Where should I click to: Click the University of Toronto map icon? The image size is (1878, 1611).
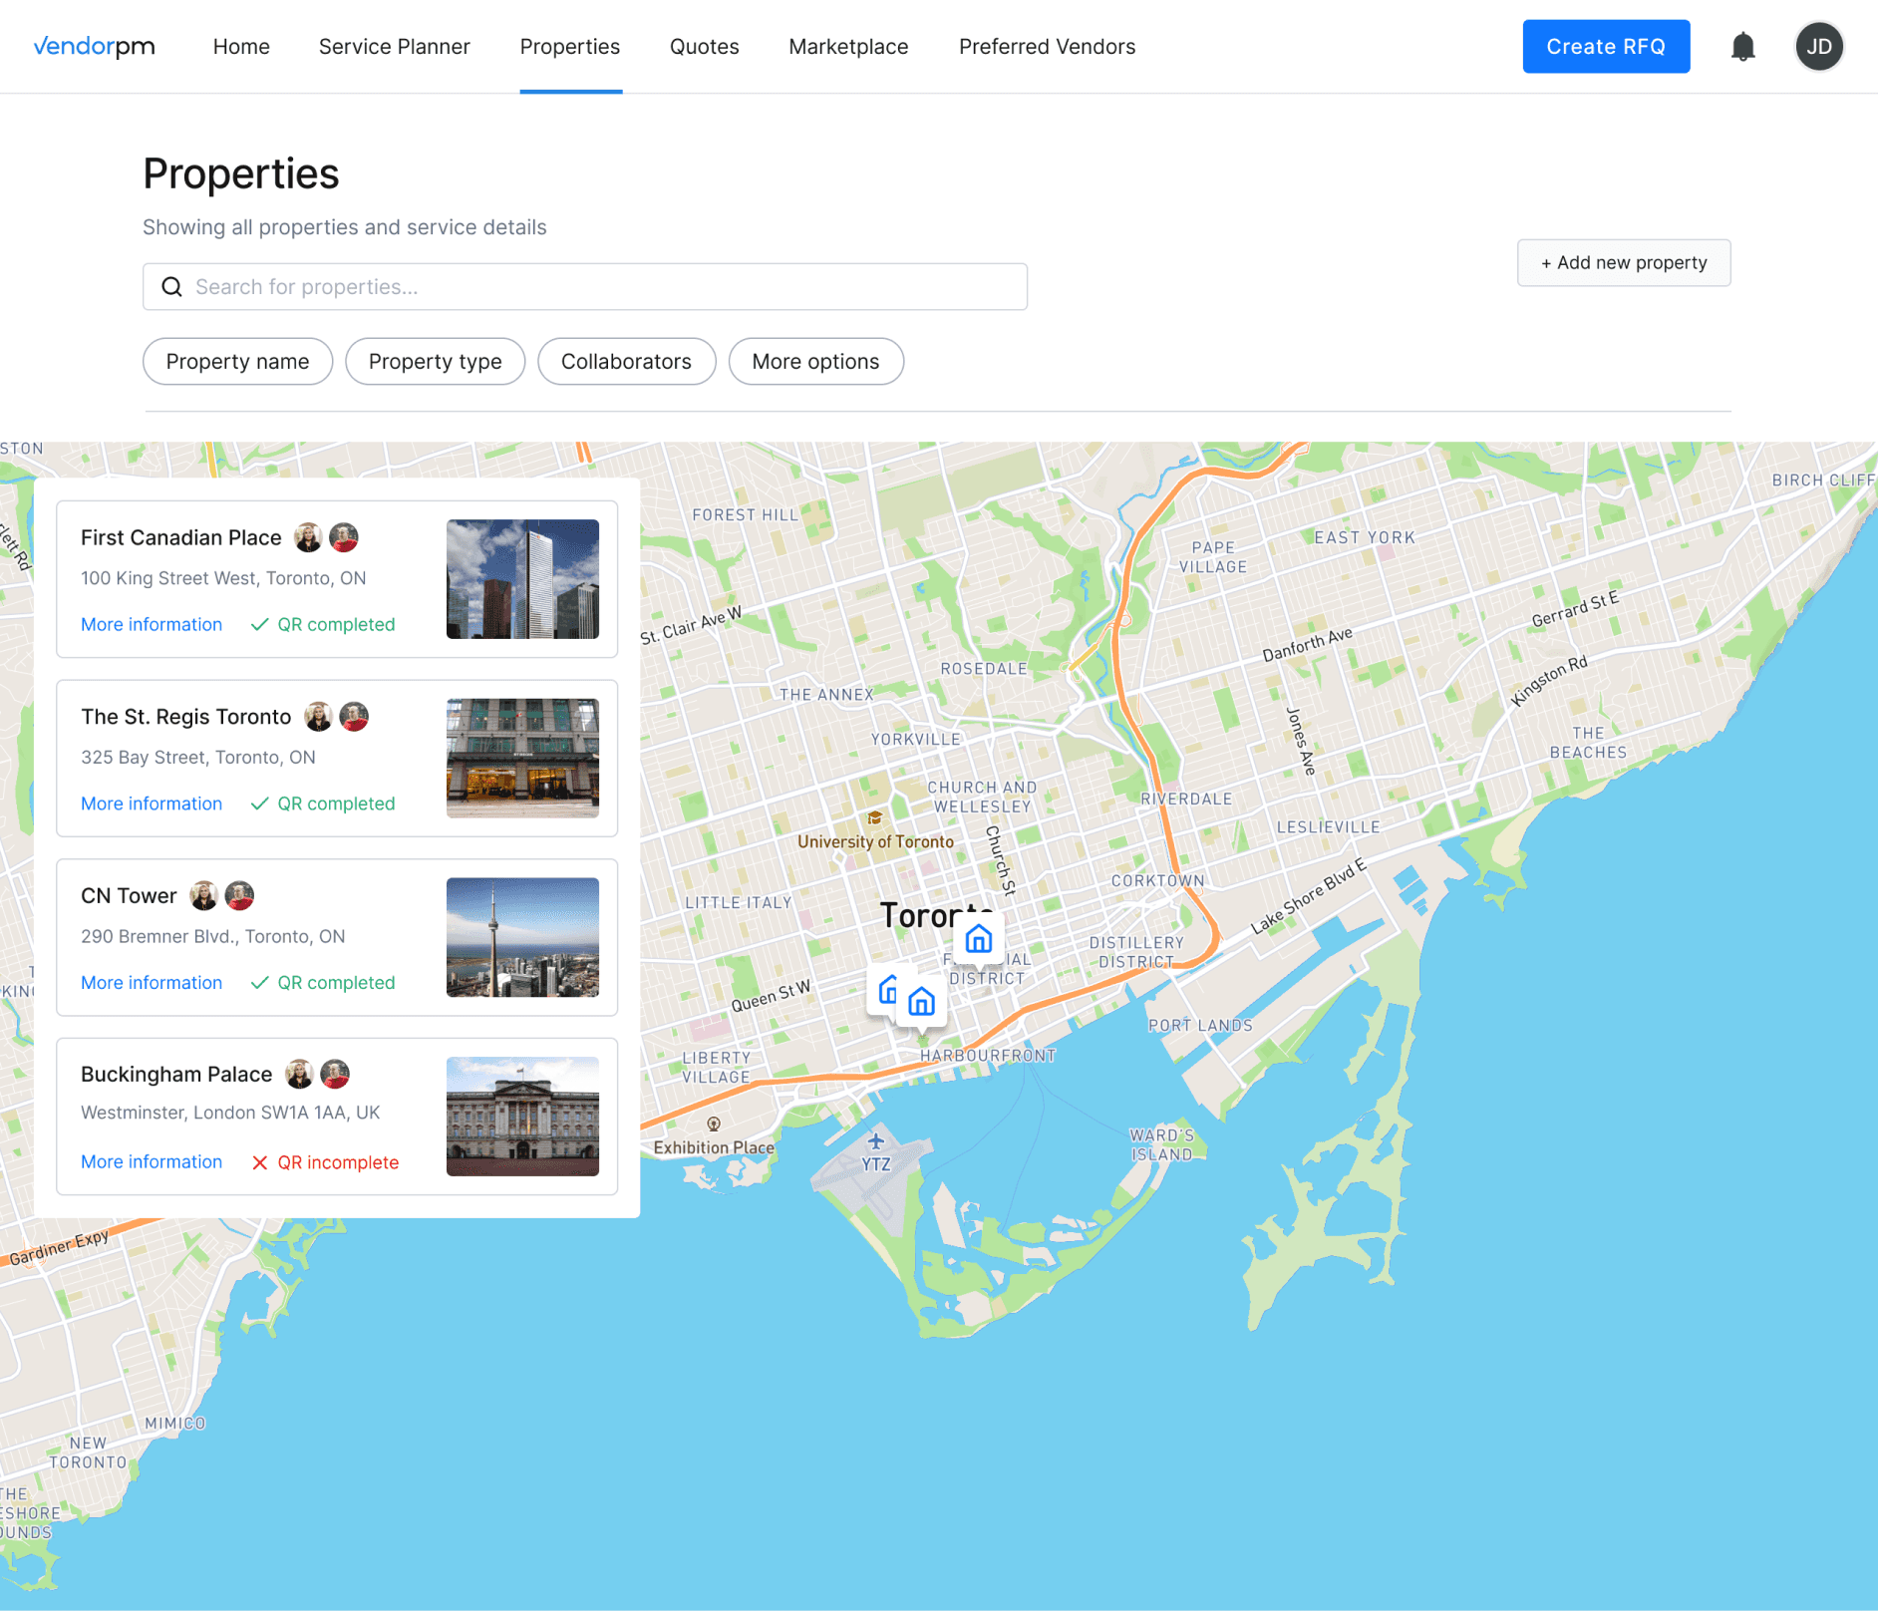tap(874, 817)
